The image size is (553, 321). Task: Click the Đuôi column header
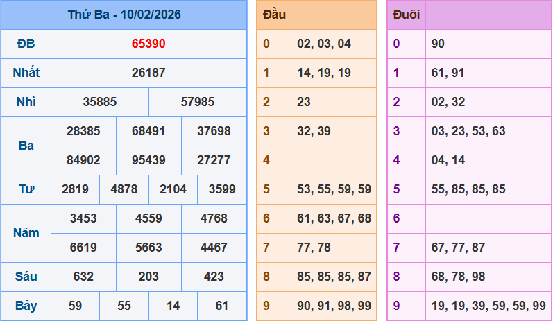pos(407,15)
